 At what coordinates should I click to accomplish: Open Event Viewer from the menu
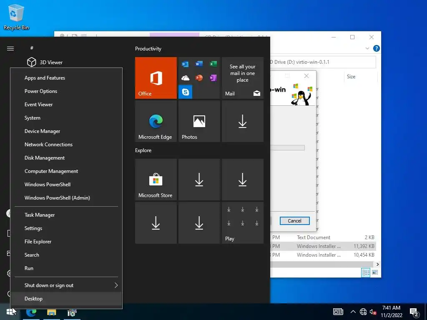coord(66,105)
